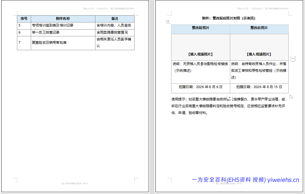Click the table move handle icon
The image size is (305, 194).
168,21
